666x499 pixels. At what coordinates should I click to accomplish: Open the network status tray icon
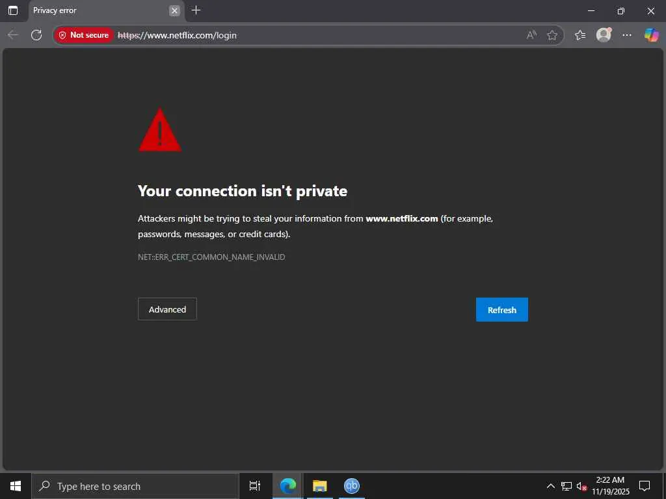coord(566,486)
